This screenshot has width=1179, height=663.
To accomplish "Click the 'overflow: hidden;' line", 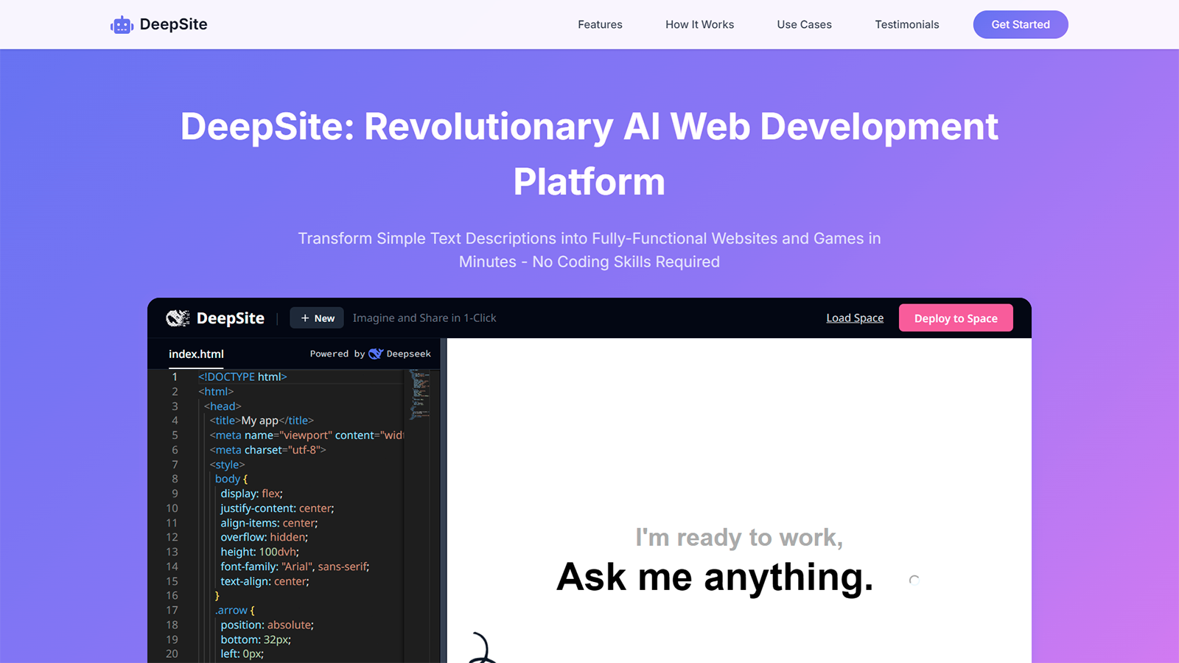I will coord(265,538).
